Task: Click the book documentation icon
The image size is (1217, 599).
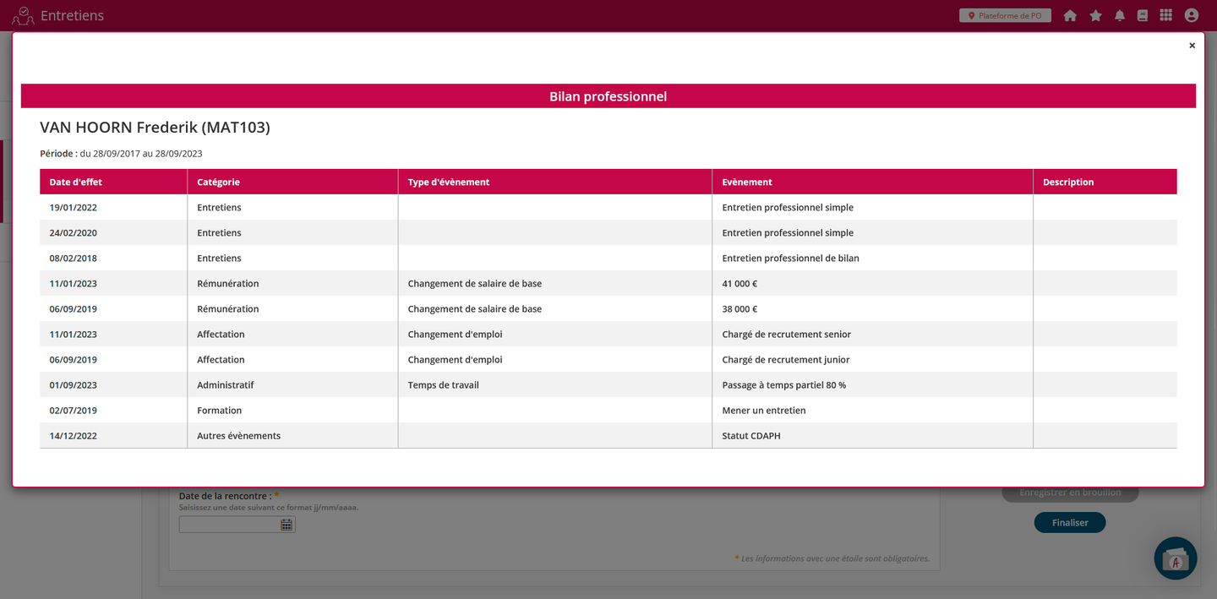Action: pyautogui.click(x=1143, y=15)
